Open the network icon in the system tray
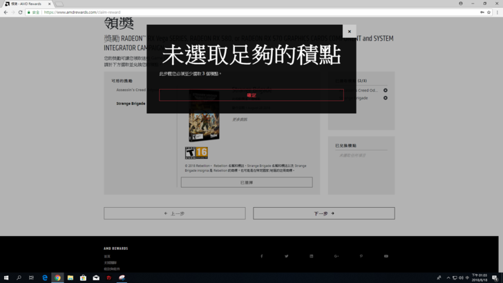This screenshot has width=503, height=283. [455, 278]
